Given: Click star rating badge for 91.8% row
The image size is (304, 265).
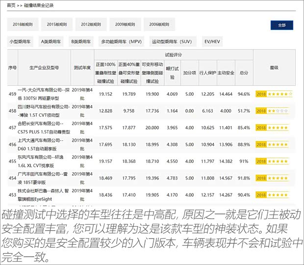Looking at the screenshot, I should tap(272, 178).
